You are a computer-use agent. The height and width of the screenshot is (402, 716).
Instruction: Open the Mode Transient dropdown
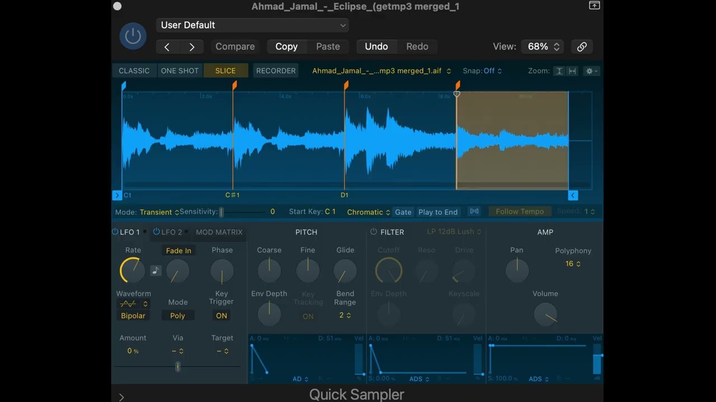click(159, 212)
